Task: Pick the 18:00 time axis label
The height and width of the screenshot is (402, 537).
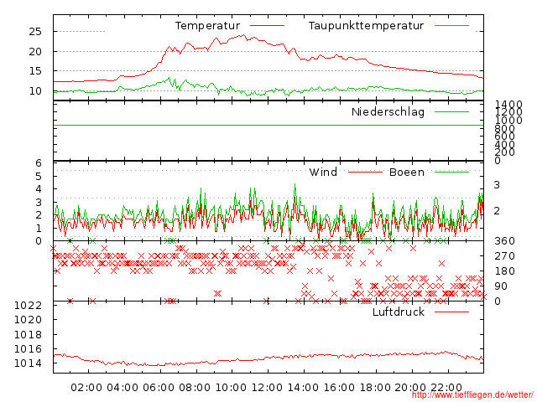Action: (x=375, y=388)
